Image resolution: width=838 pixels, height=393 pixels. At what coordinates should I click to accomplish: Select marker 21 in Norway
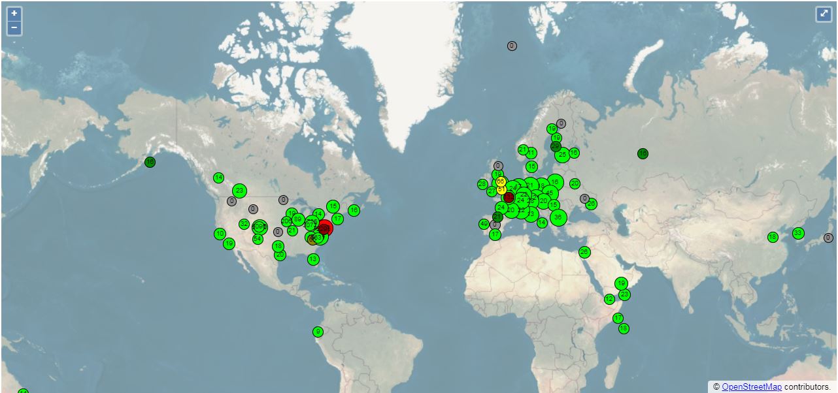523,149
